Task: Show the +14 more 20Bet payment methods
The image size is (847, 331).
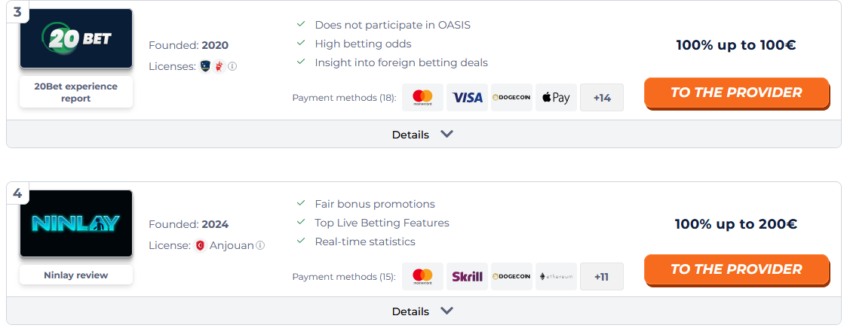Action: pos(601,98)
